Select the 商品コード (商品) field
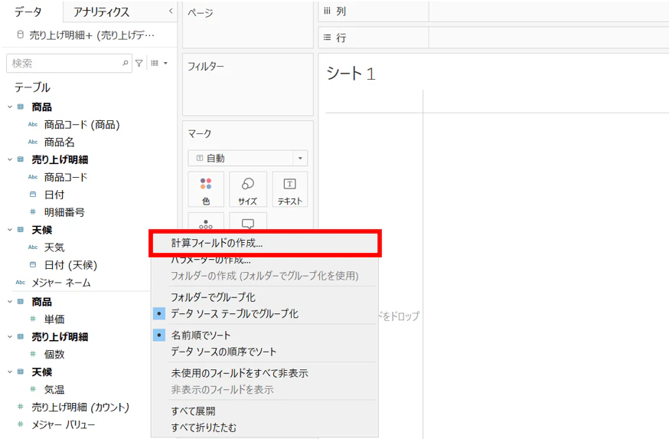Image resolution: width=669 pixels, height=439 pixels. [x=82, y=125]
